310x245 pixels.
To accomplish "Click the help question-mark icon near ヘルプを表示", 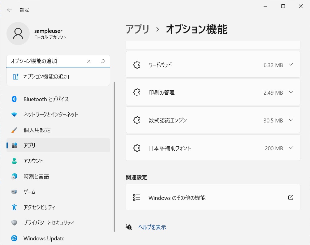I will pos(128,227).
